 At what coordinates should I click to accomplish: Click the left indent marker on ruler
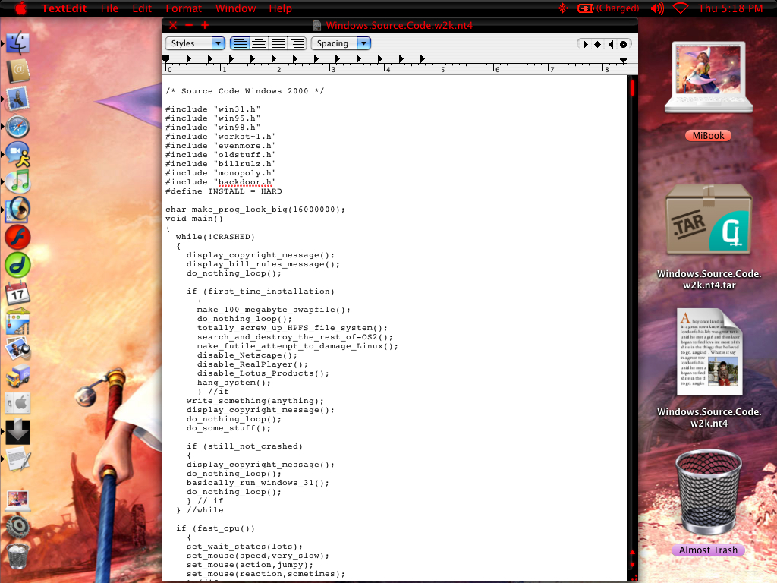click(x=166, y=59)
